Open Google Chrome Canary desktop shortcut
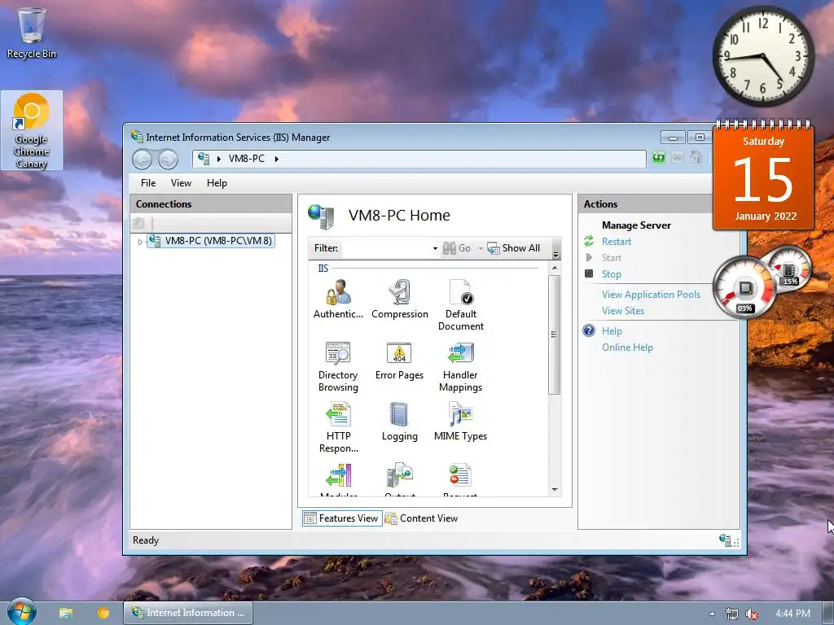 32,130
